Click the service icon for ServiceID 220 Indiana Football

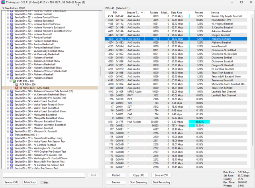click(12, 14)
